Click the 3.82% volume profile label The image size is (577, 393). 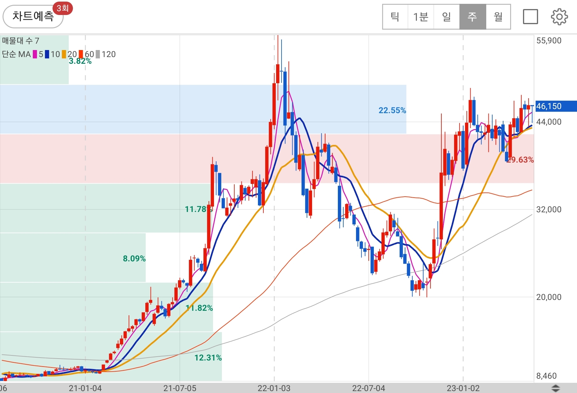tap(80, 61)
